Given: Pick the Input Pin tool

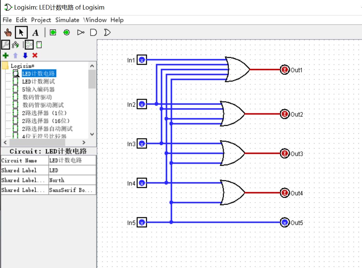Looking at the screenshot, I should 53,32.
